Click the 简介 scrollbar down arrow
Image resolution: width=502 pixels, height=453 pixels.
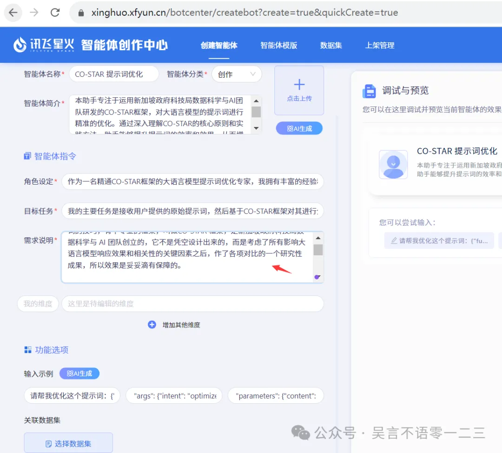(x=256, y=128)
